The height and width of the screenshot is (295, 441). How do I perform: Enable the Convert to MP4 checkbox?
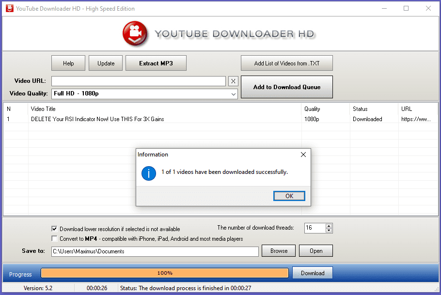pos(54,239)
